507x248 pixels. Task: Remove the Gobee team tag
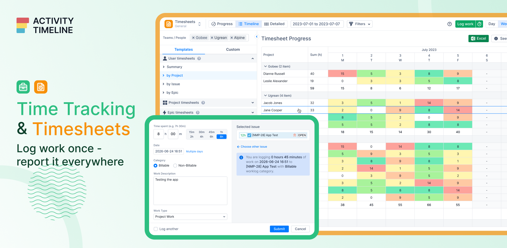pos(193,38)
